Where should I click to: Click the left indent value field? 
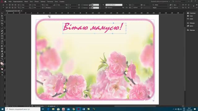click(x=24, y=5)
